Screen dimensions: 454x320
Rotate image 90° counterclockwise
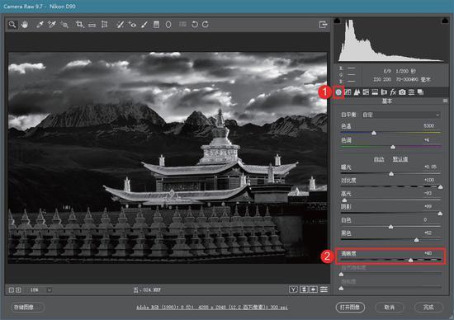195,24
